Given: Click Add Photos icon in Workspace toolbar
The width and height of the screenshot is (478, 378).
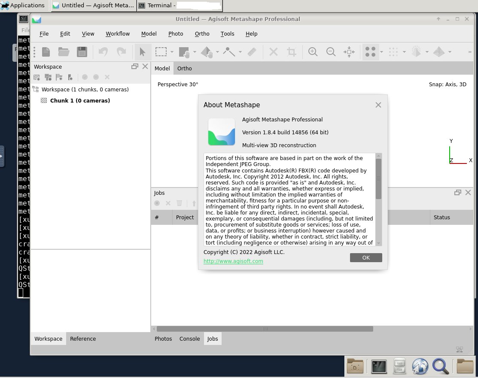Looking at the screenshot, I should pyautogui.click(x=48, y=77).
